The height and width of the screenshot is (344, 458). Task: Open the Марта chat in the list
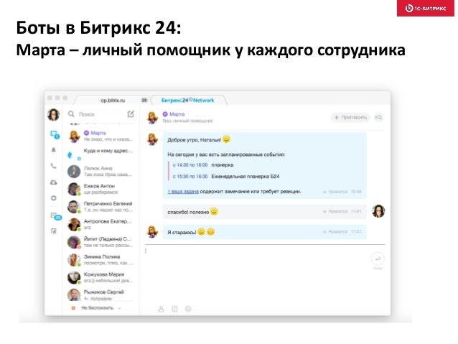click(101, 136)
